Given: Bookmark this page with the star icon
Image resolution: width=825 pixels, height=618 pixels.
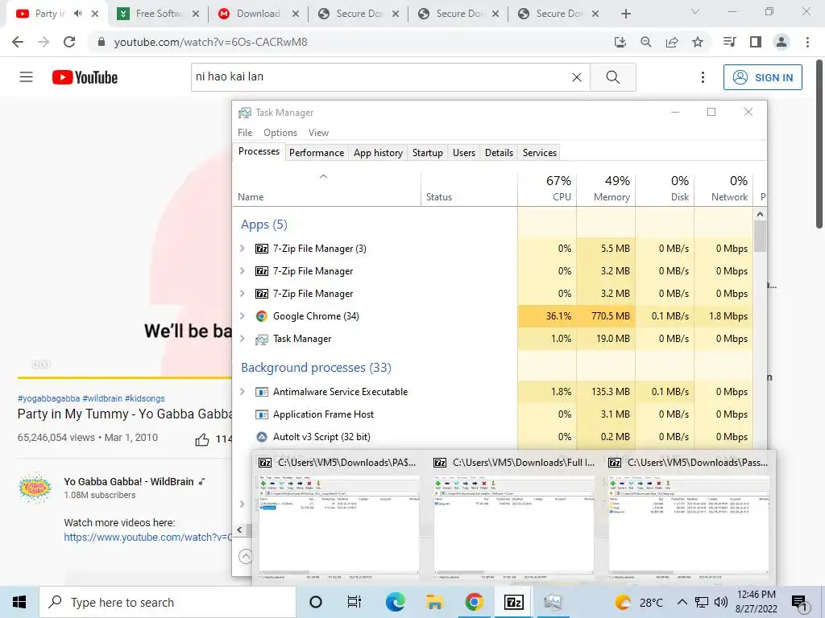Looking at the screenshot, I should [698, 42].
